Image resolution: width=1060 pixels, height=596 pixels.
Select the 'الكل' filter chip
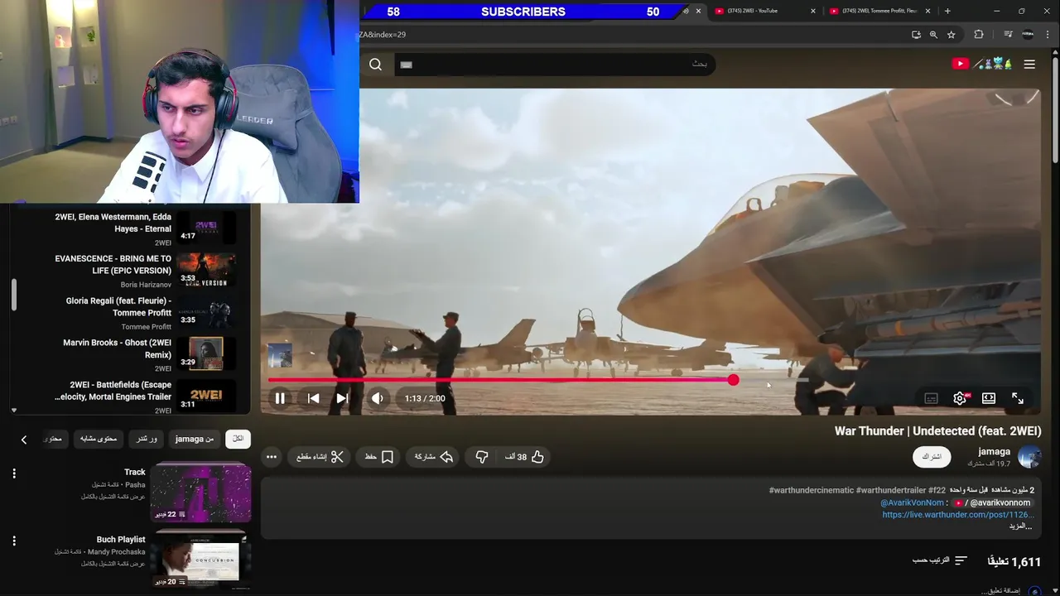point(238,439)
